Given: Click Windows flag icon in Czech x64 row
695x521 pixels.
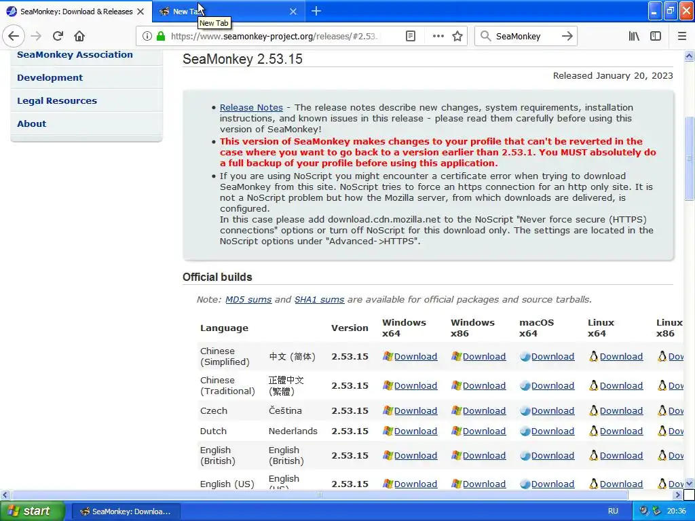Looking at the screenshot, I should point(388,410).
